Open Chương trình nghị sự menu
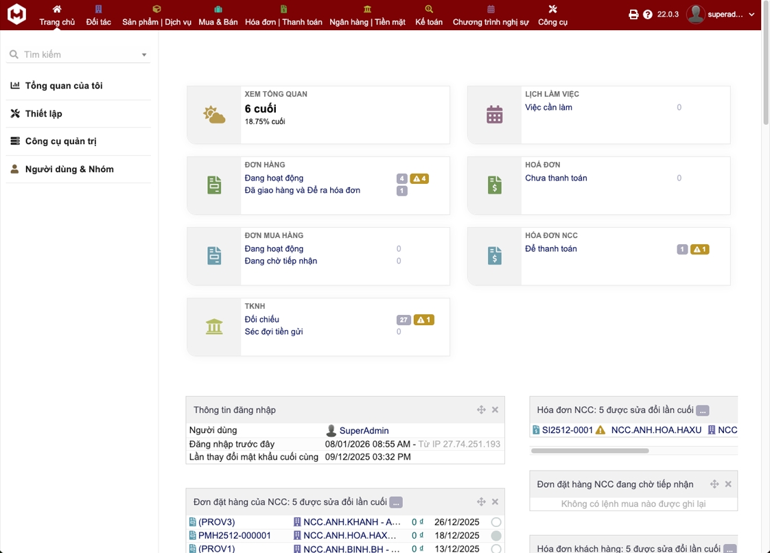770x553 pixels. tap(491, 15)
